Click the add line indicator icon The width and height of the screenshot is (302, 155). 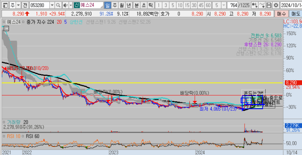coord(262,5)
